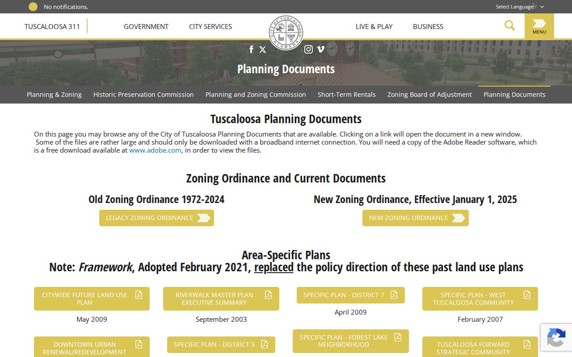The width and height of the screenshot is (572, 357).
Task: Click the PDF icon on Downtown Urban Renewal
Action: pyautogui.click(x=139, y=345)
